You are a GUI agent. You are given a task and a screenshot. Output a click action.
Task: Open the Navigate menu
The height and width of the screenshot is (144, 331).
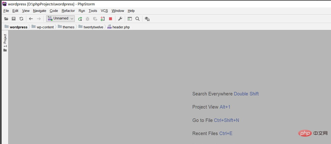[x=39, y=11]
